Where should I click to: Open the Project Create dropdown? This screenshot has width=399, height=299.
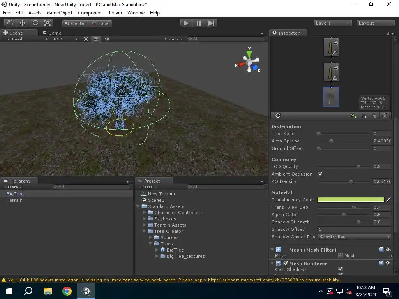tap(148, 187)
